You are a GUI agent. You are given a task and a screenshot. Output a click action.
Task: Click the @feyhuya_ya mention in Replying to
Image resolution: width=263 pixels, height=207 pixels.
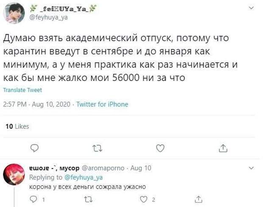coord(84,177)
